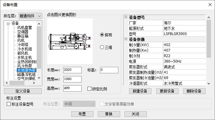Collapse the 设备型号 property group
Image resolution: width=215 pixels, height=120 pixels.
(126, 17)
